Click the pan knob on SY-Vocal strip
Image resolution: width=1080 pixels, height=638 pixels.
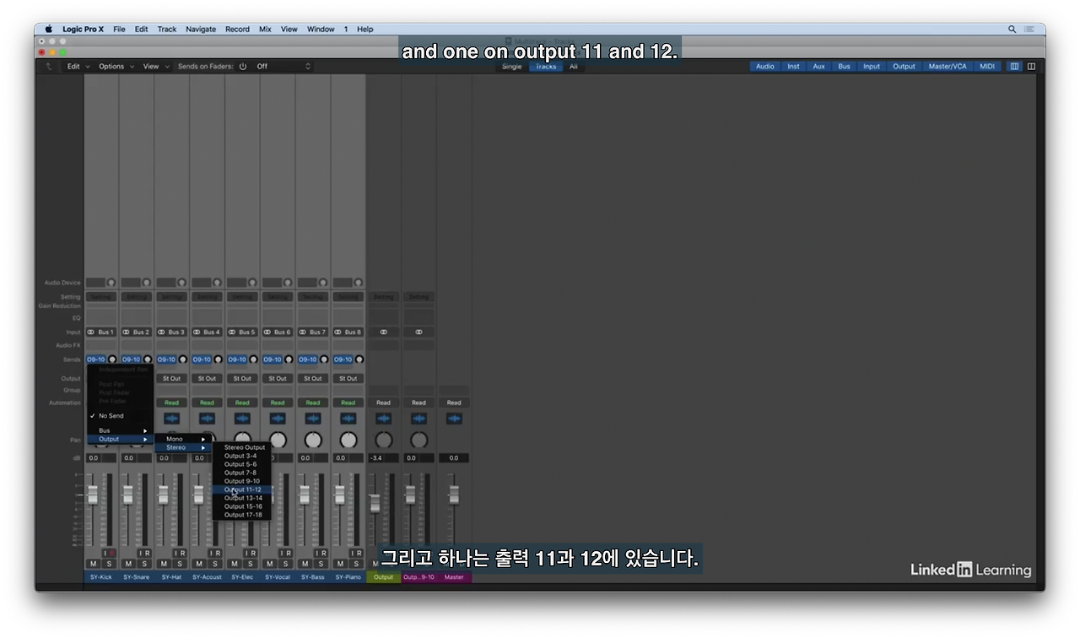[x=278, y=441]
